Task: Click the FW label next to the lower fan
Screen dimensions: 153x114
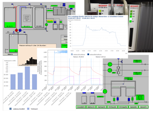Action: point(114,73)
